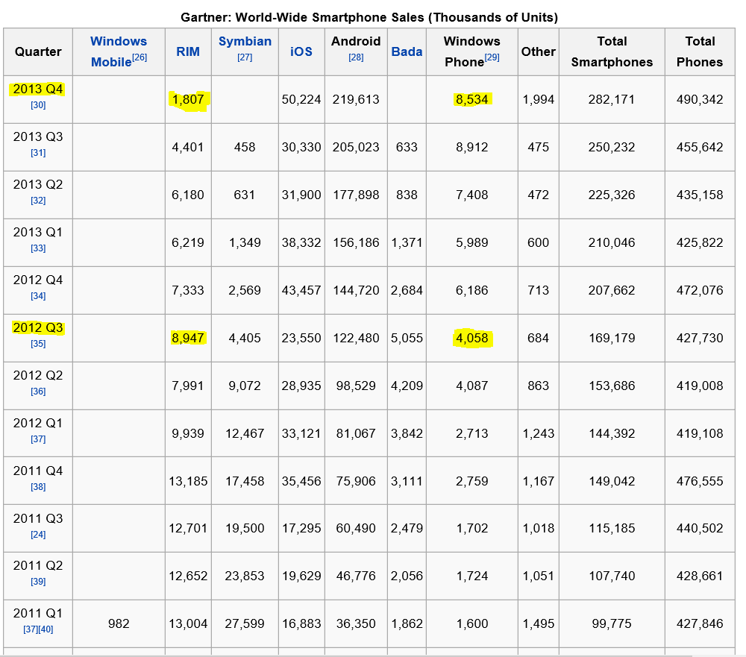
Task: Open citation [26] beside Windows Mobile
Action: point(140,57)
